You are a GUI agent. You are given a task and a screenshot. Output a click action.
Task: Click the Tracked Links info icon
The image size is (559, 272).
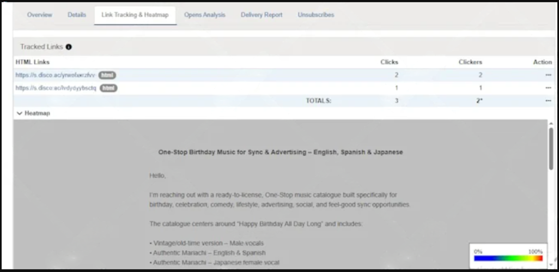pos(69,47)
